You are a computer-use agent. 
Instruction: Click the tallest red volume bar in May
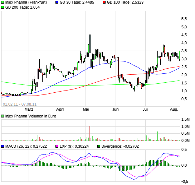coord(90,133)
